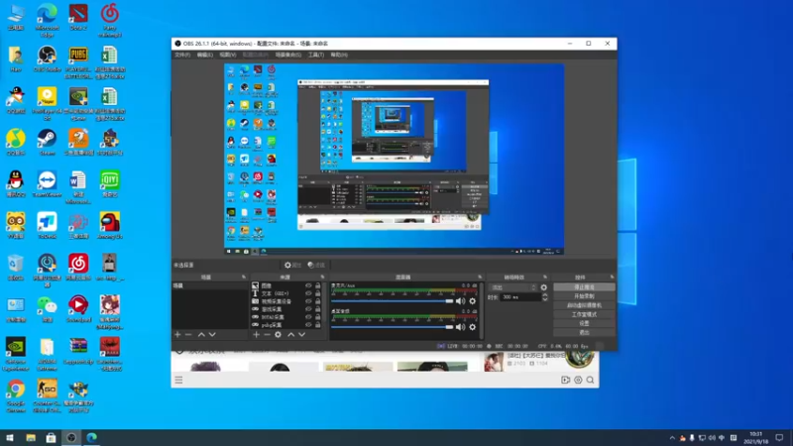Open the 编辑(E) menu
793x446 pixels.
(205, 55)
